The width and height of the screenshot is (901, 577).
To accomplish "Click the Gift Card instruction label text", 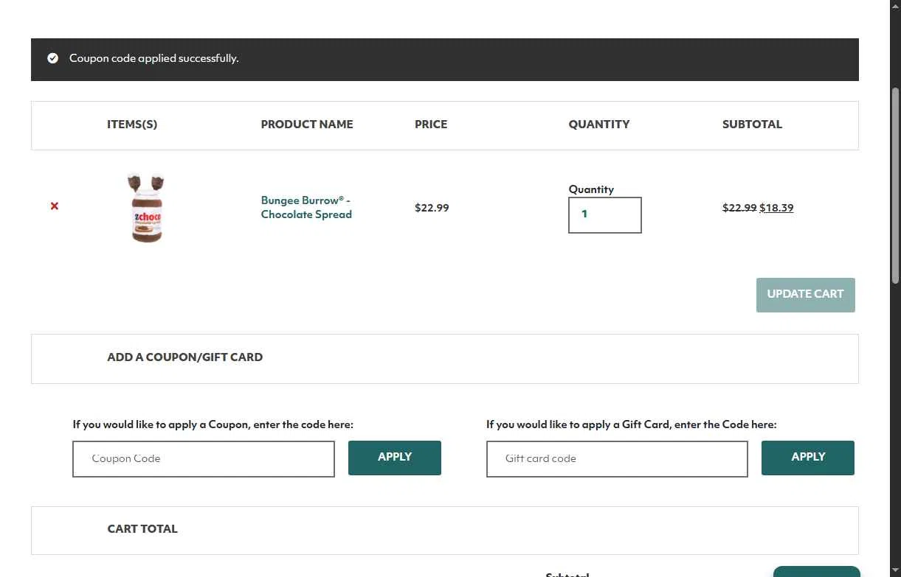I will click(x=632, y=424).
